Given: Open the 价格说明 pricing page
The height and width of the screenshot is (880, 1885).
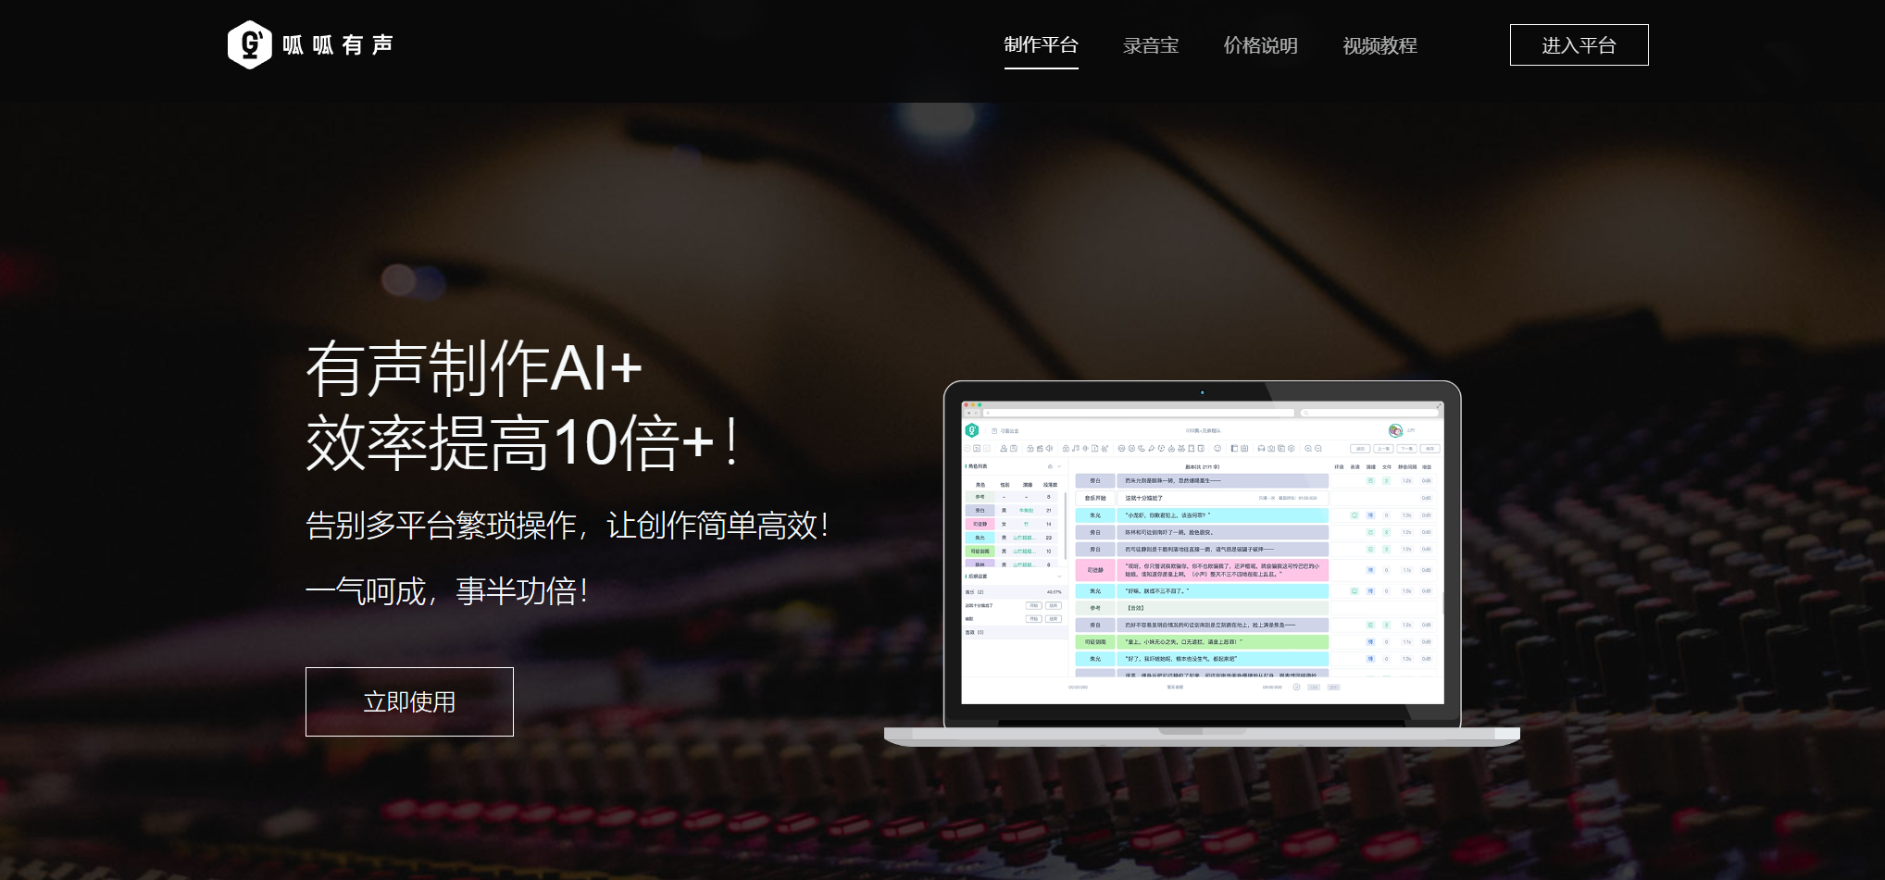Looking at the screenshot, I should (x=1260, y=45).
